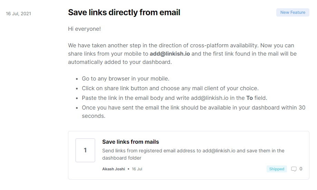Click the bold 'To' word in the bullet list
The height and width of the screenshot is (190, 317).
249,98
